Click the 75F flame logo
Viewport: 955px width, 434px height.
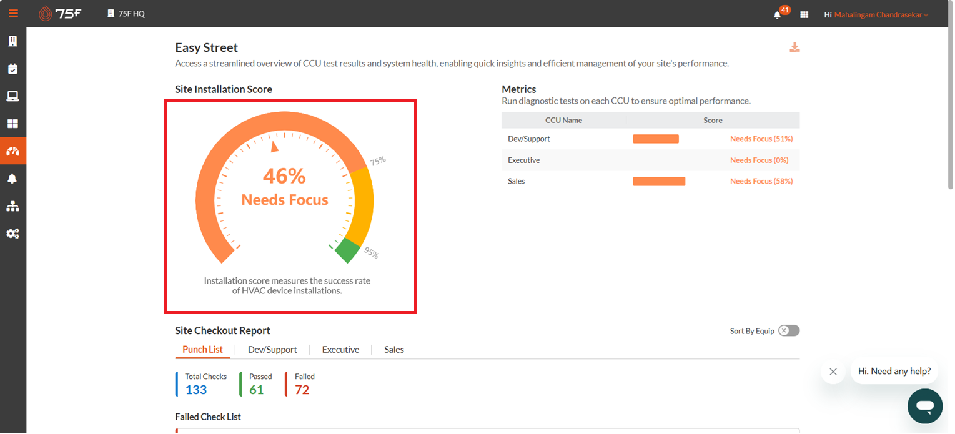pos(60,13)
